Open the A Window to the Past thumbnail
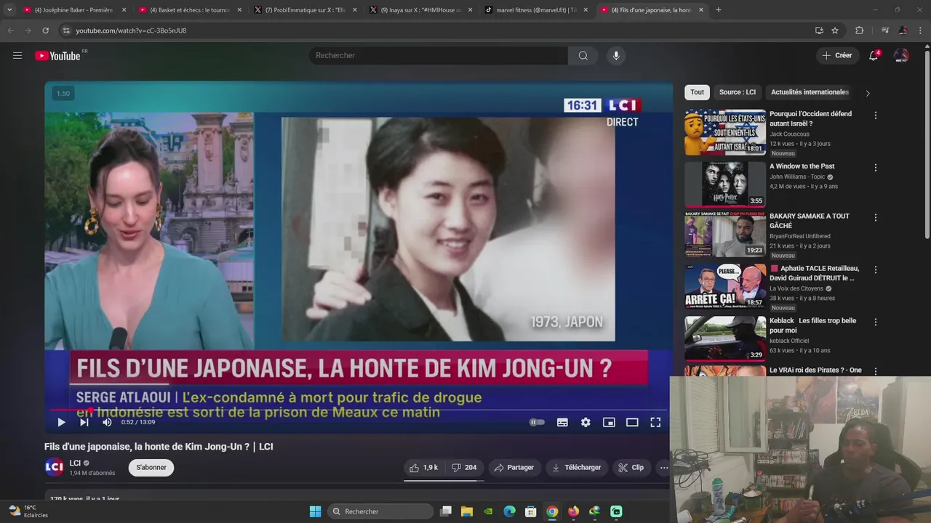931x523 pixels. tap(725, 185)
